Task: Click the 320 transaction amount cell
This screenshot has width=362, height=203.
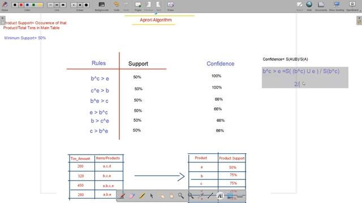Action: (x=81, y=176)
